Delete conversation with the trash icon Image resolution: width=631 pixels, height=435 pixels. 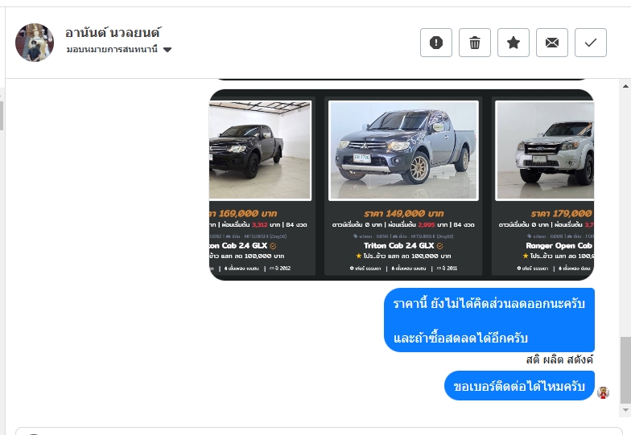click(475, 43)
